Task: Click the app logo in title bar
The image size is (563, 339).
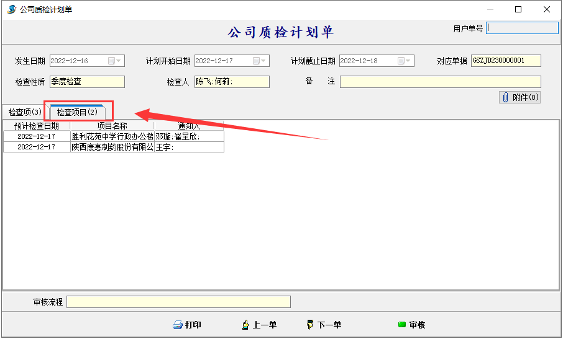Action: point(11,9)
